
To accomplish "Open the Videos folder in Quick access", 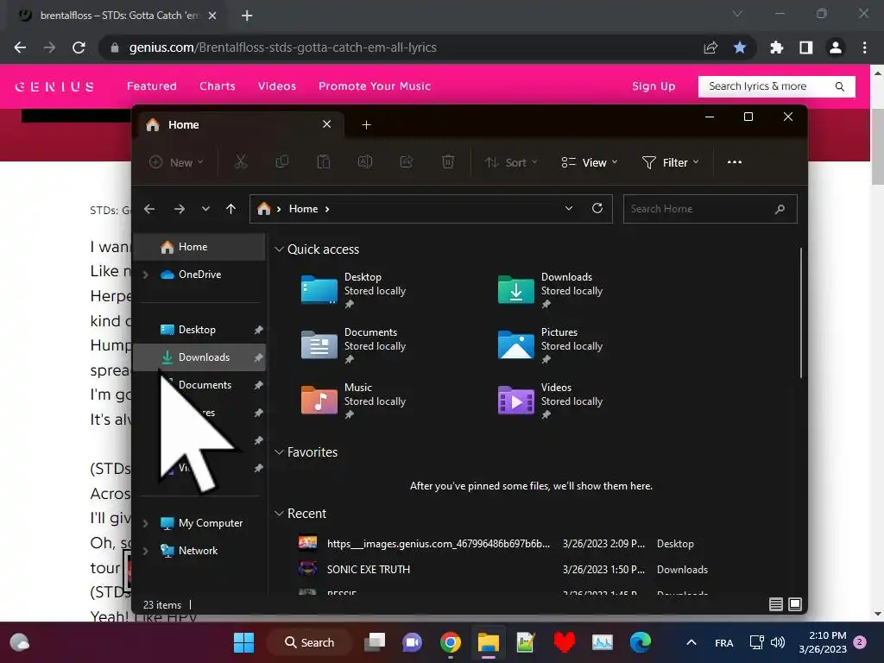I will coord(550,401).
